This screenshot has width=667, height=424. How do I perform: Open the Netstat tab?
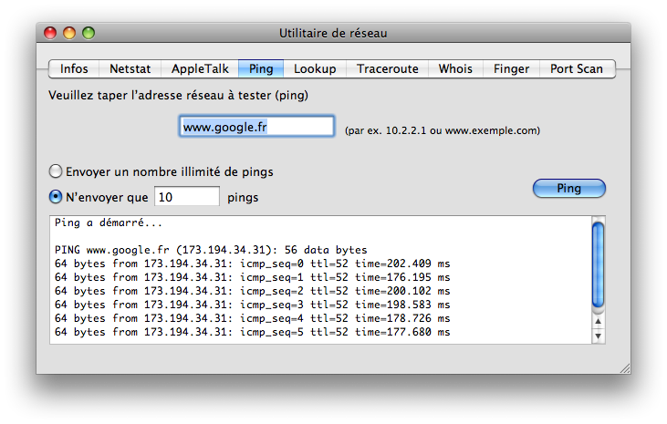(x=130, y=69)
